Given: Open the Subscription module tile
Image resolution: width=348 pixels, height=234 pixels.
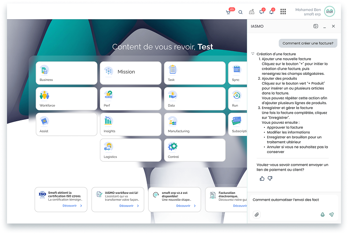Looking at the screenshot, I should (x=238, y=124).
